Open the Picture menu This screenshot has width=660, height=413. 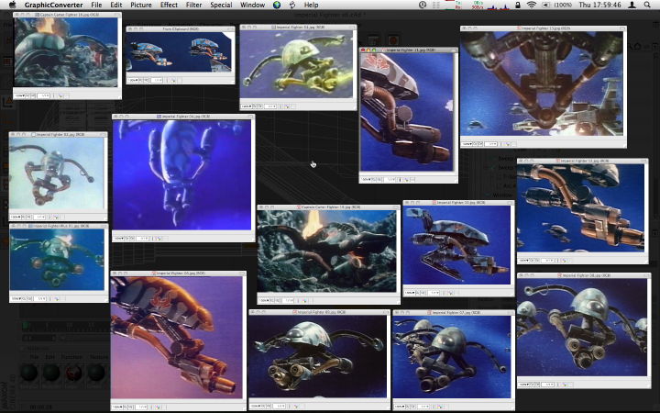pyautogui.click(x=141, y=6)
